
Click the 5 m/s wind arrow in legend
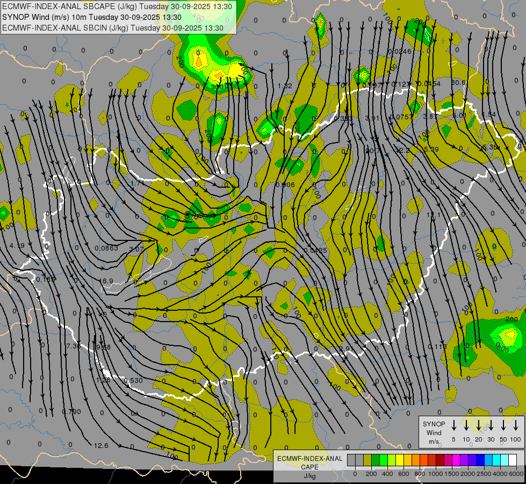point(453,425)
